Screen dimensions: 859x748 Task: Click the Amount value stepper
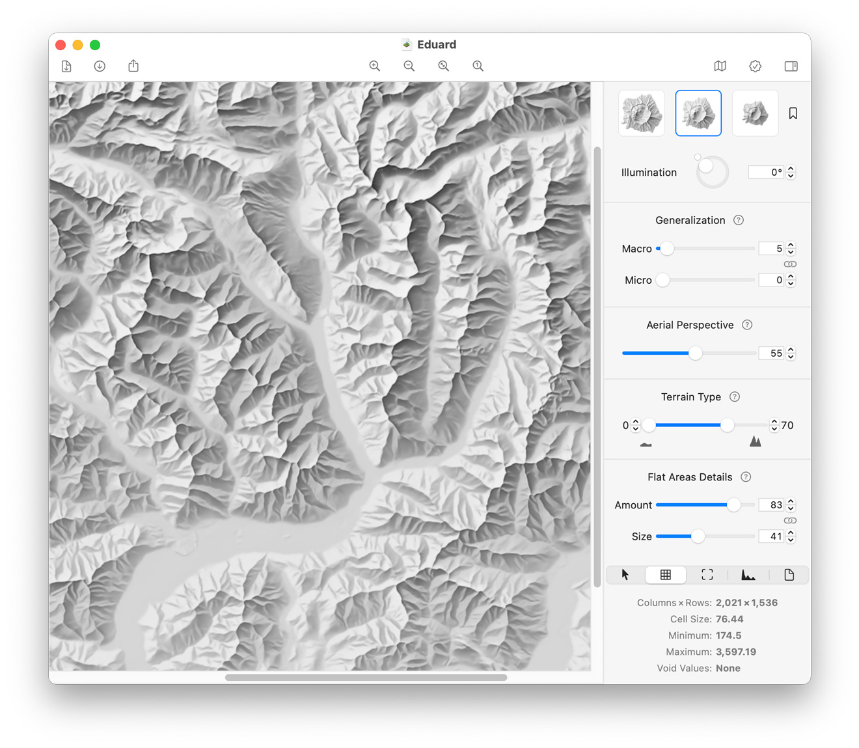click(x=791, y=505)
